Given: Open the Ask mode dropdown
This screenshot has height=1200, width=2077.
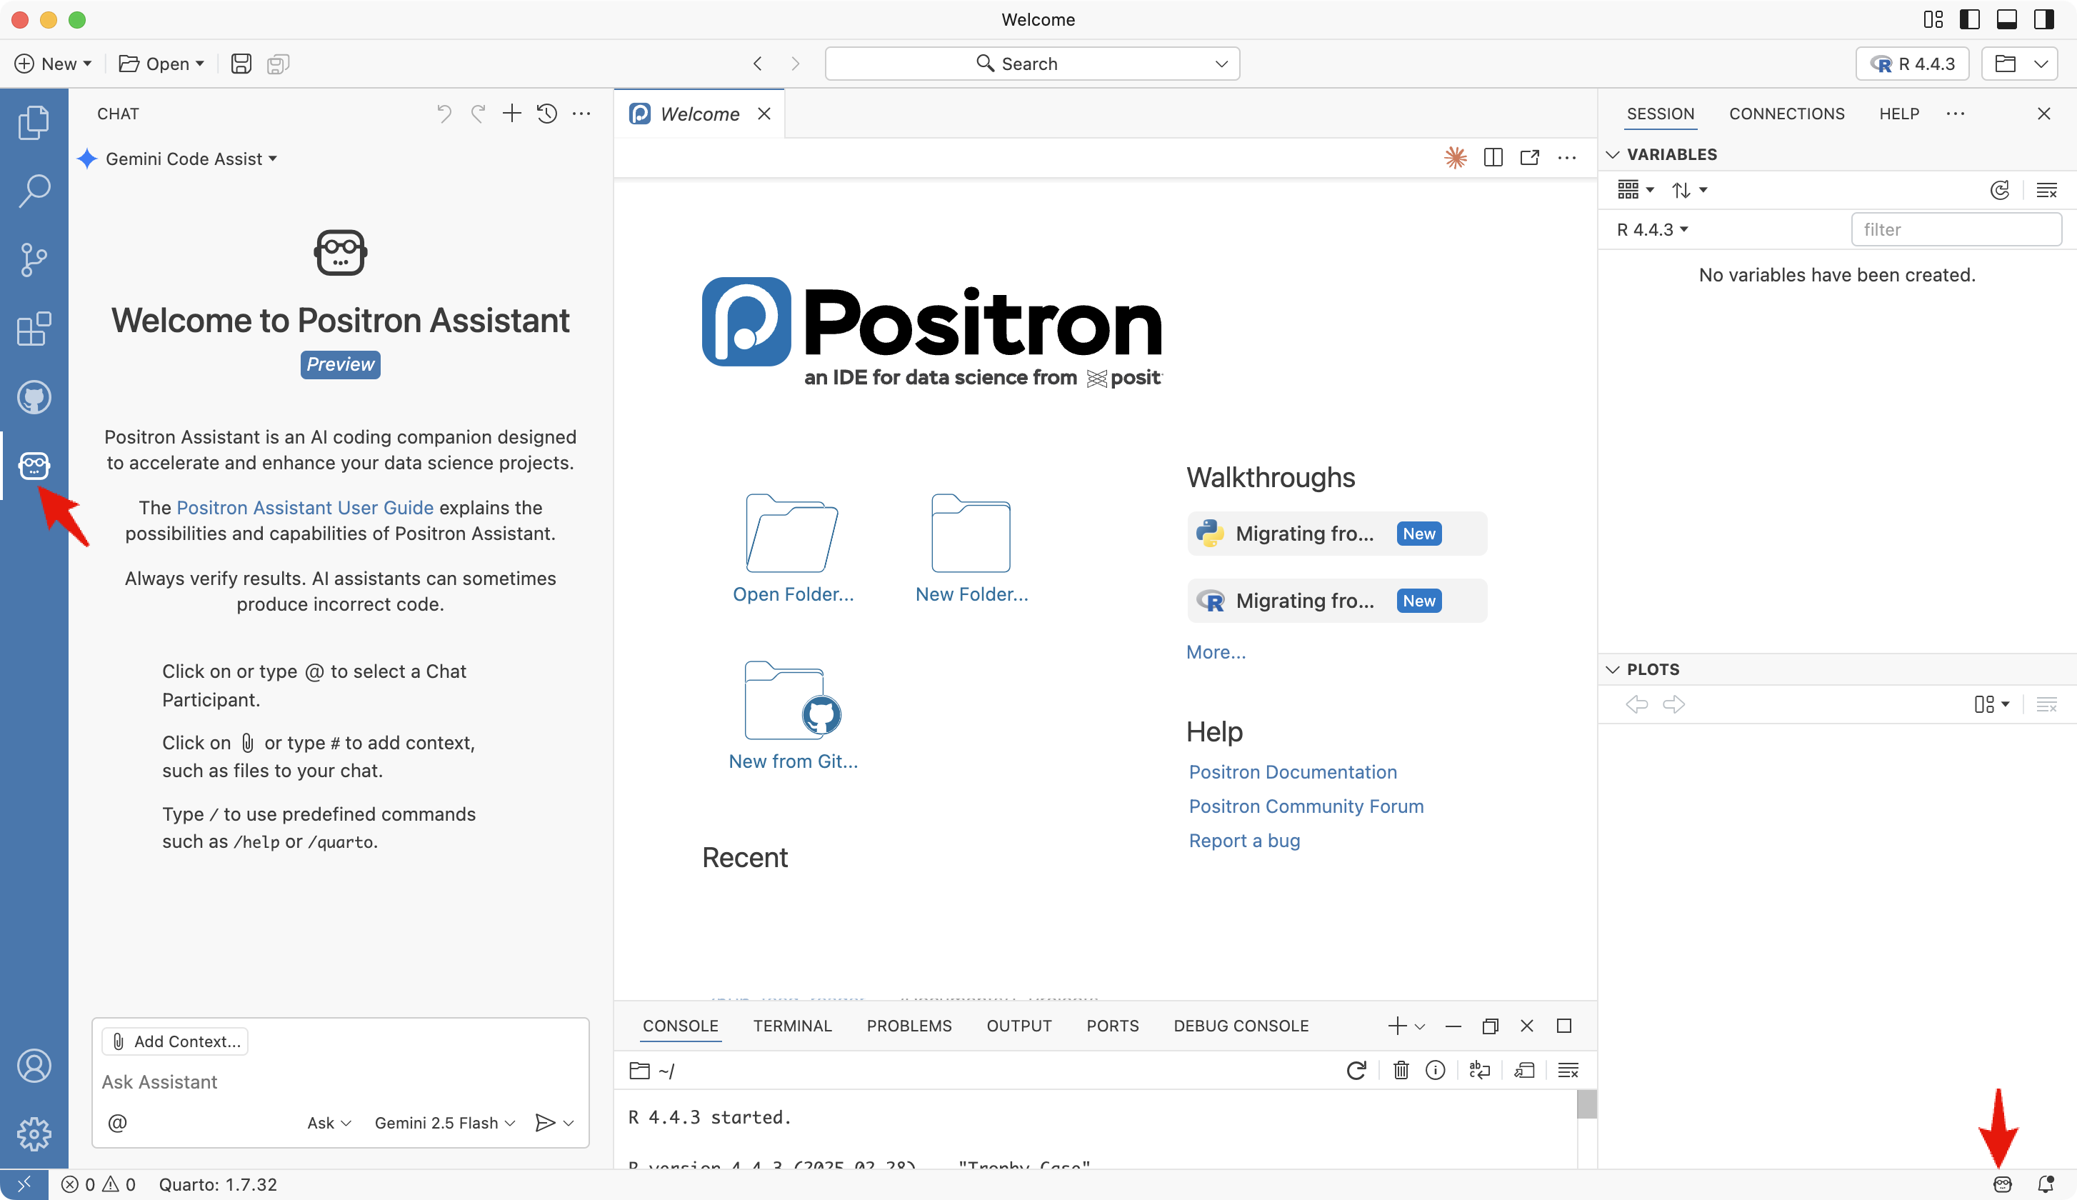Looking at the screenshot, I should 329,1123.
